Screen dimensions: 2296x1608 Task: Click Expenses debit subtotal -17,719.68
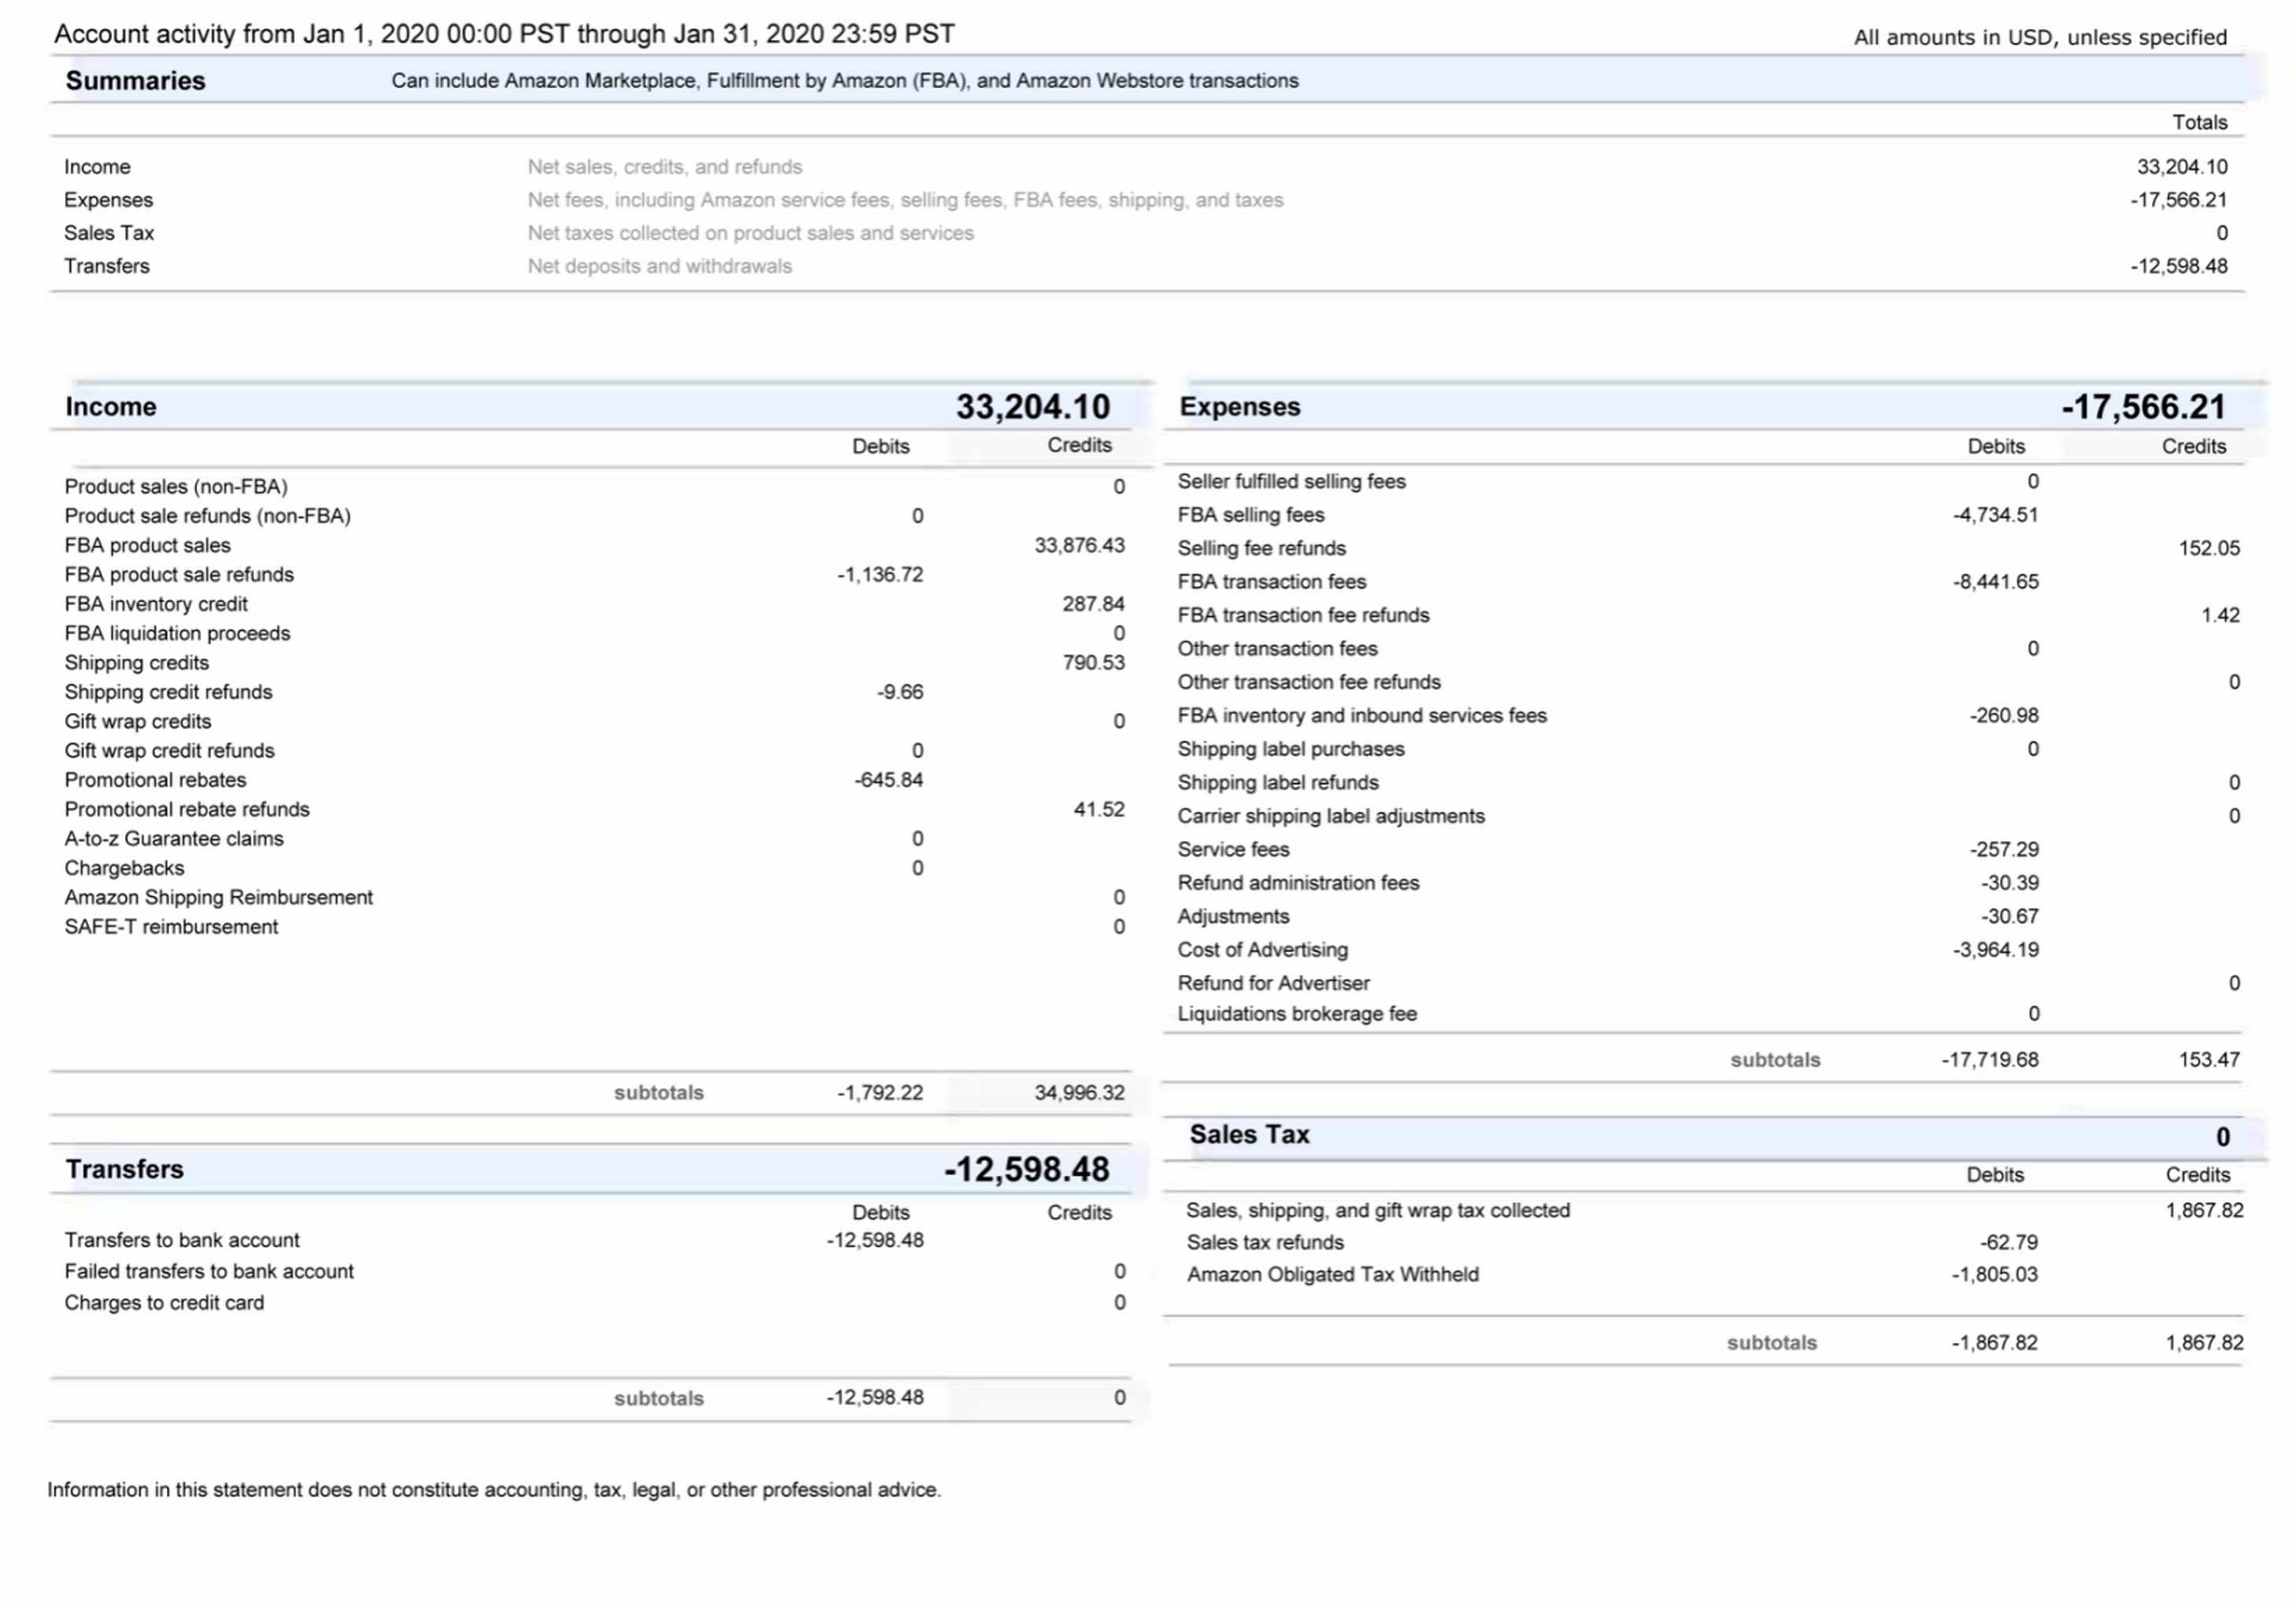coord(1989,1060)
